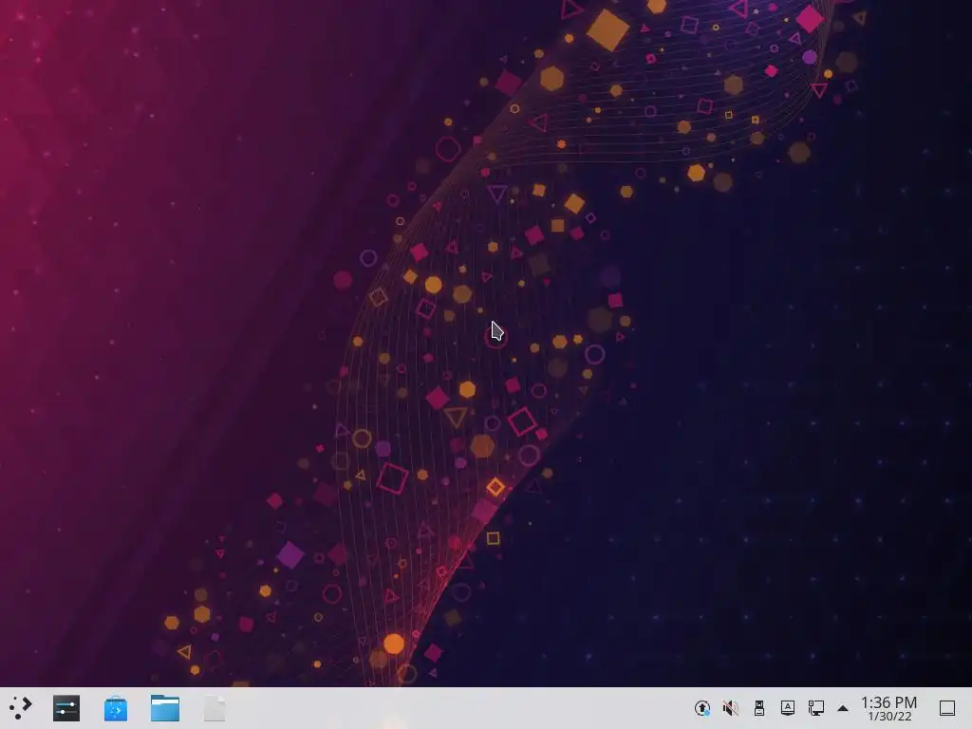Expand hidden system tray icons
Viewport: 972px width, 729px height.
(843, 708)
